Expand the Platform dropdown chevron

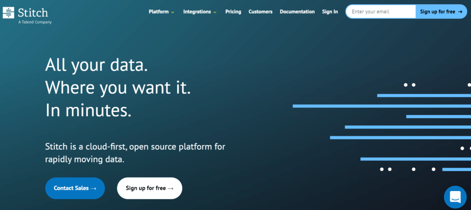pos(172,12)
